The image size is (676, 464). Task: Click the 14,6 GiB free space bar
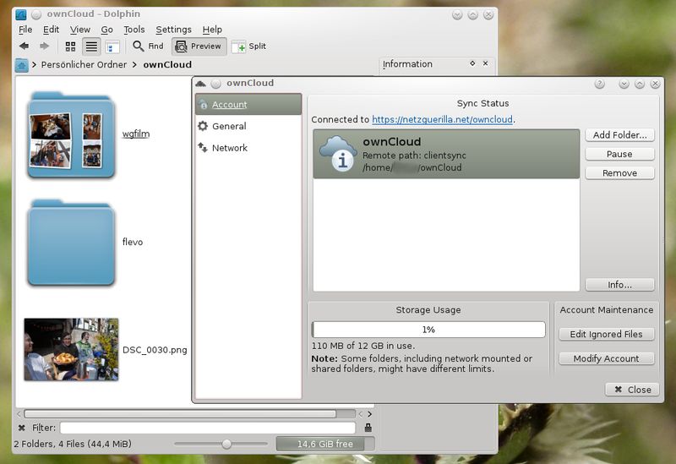click(325, 444)
